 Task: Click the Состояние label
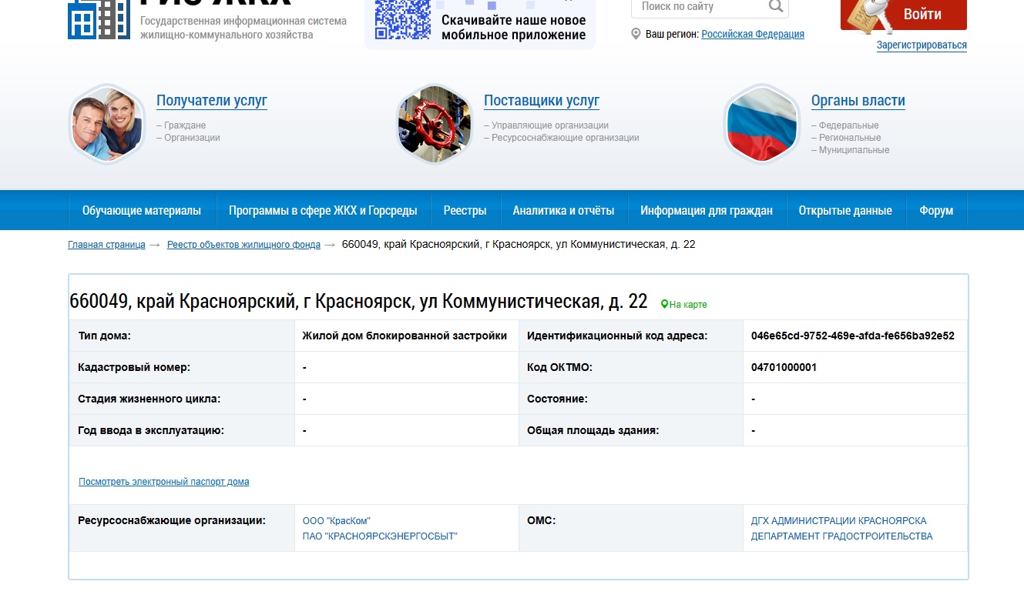click(x=558, y=399)
